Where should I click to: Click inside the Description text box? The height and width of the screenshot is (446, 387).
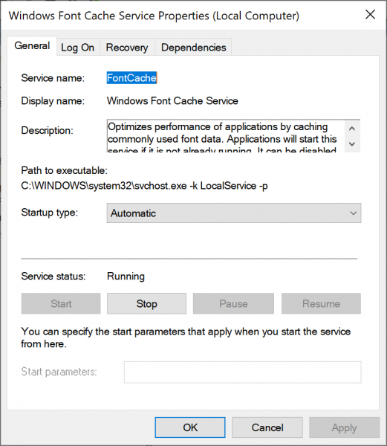(226, 136)
